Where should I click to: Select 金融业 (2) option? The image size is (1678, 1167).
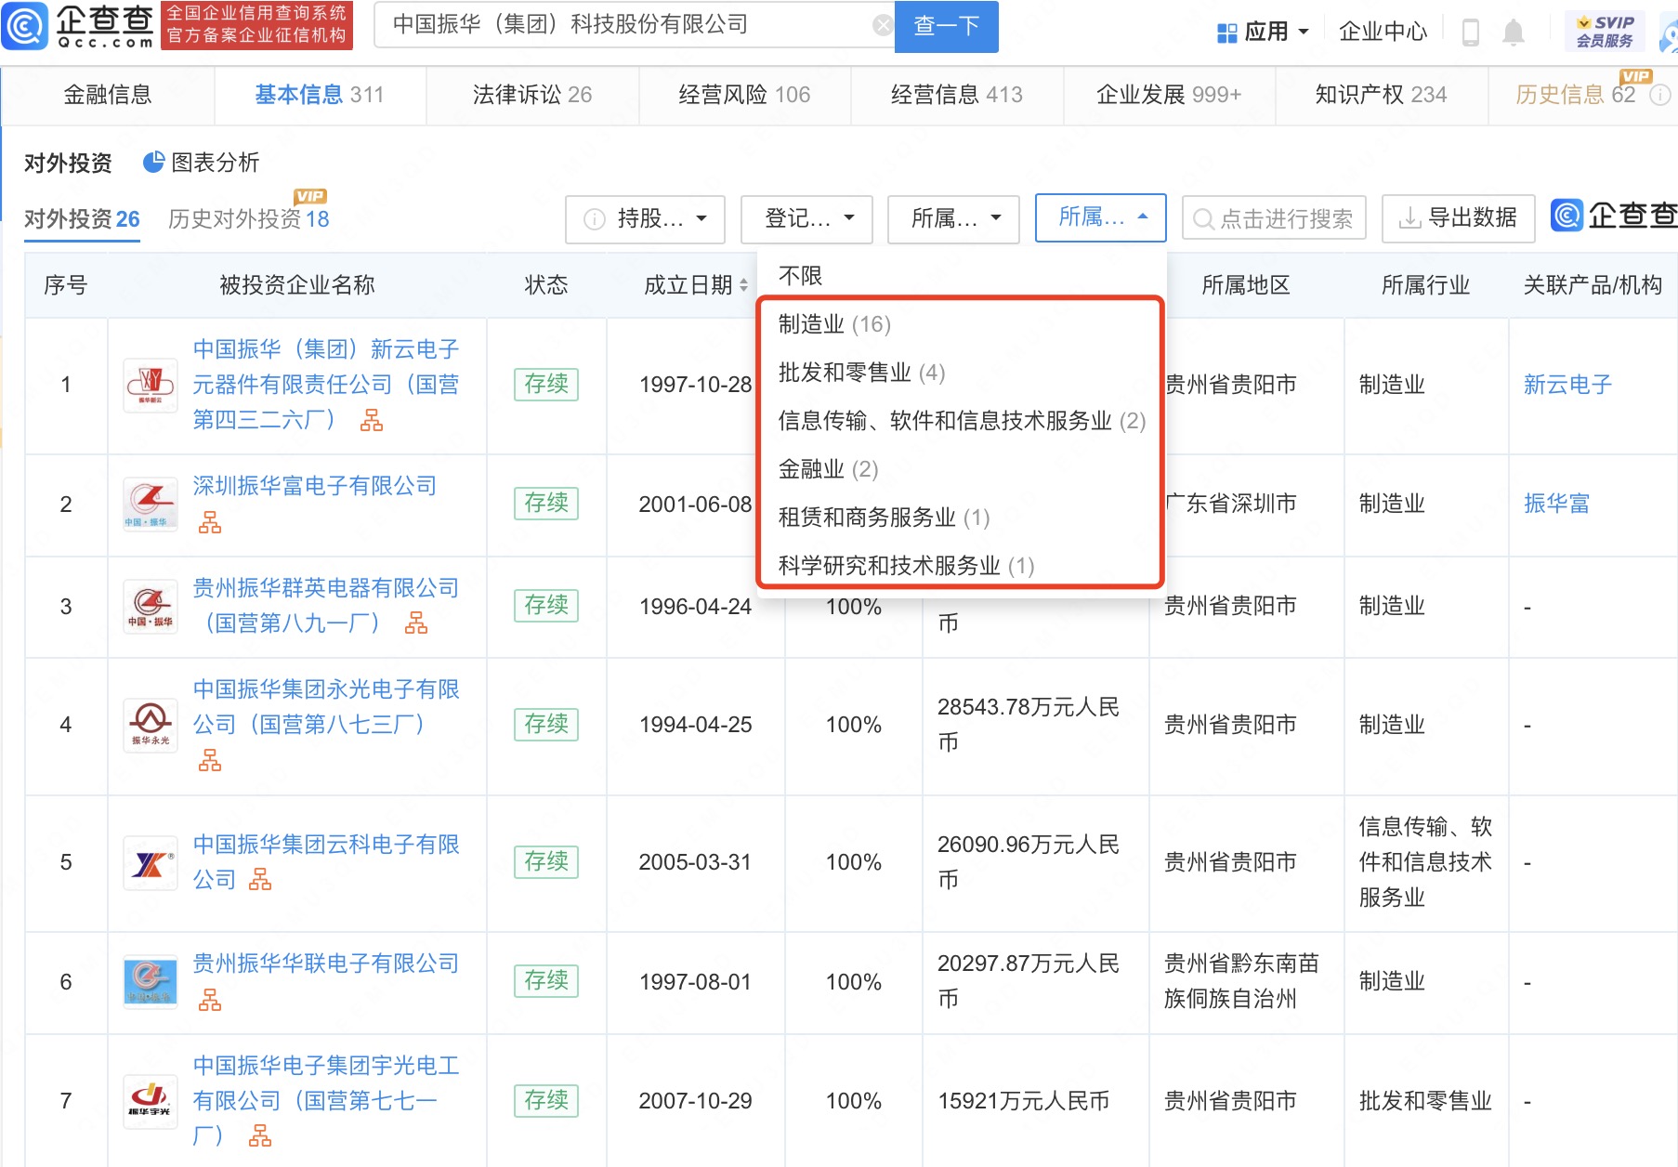pos(828,469)
